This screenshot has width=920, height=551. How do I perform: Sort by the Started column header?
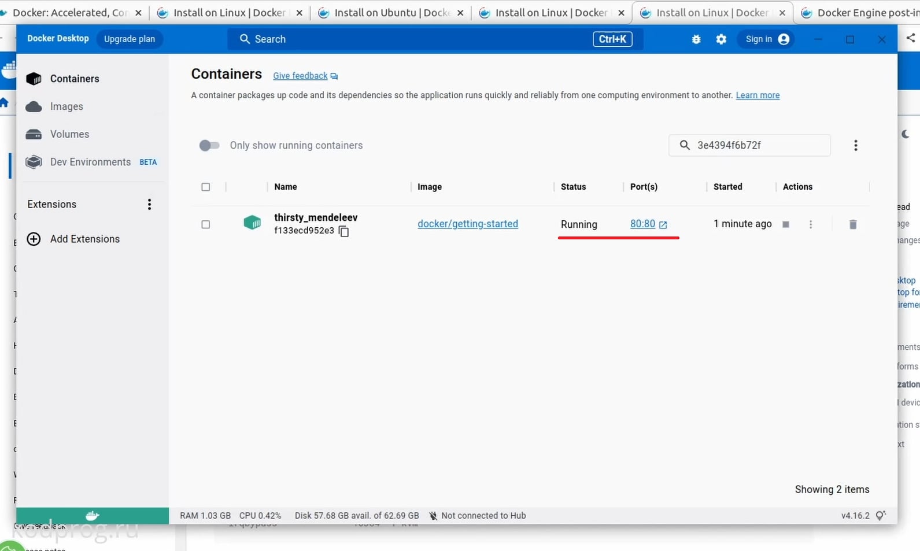tap(728, 187)
